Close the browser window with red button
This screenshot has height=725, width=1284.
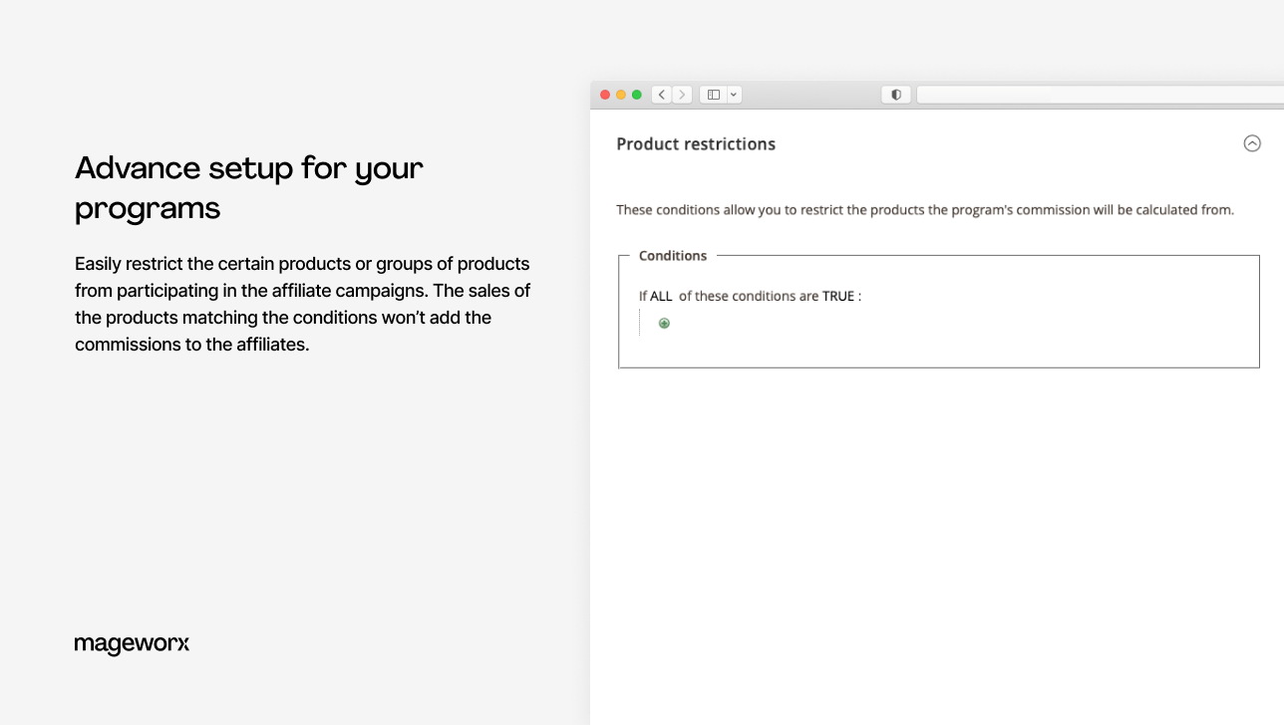pyautogui.click(x=605, y=95)
